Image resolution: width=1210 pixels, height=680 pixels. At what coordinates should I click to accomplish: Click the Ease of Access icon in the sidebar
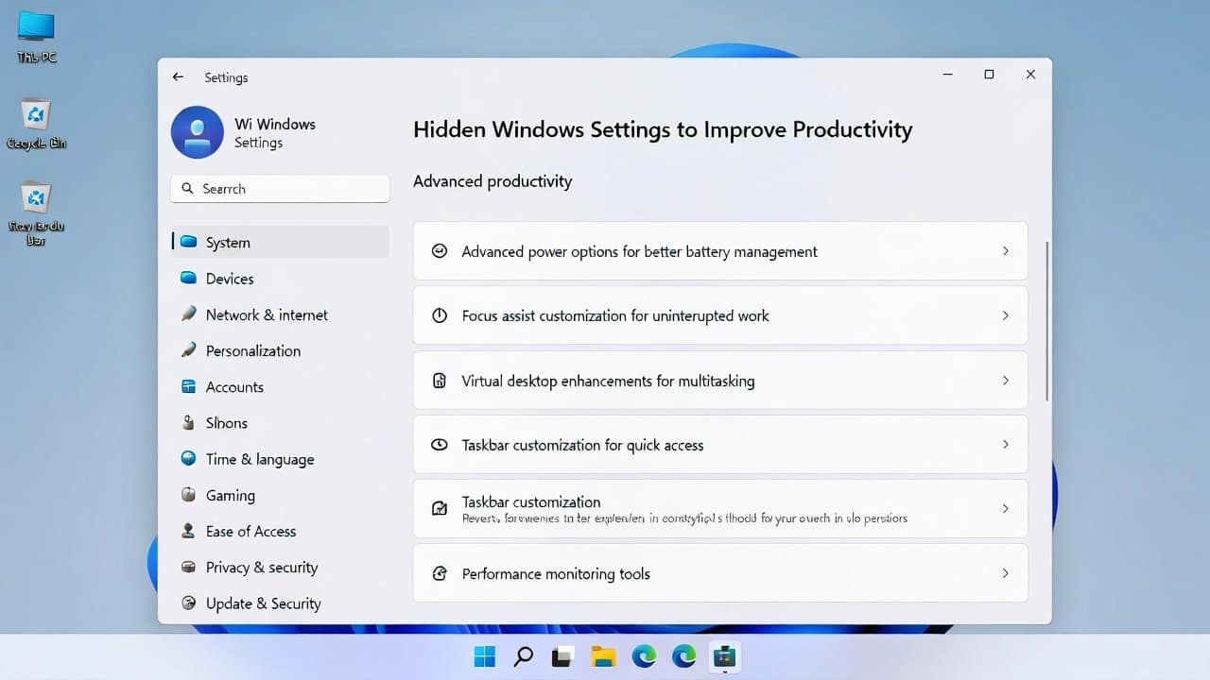coord(189,531)
